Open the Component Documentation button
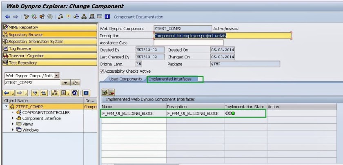 138,17
